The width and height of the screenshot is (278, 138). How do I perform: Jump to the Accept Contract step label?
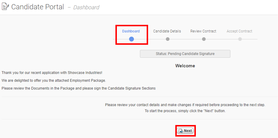[239, 31]
